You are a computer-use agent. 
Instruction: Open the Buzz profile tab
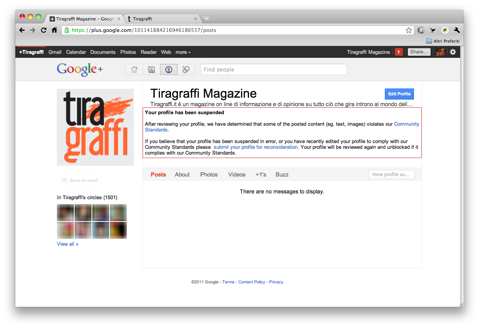click(x=282, y=175)
